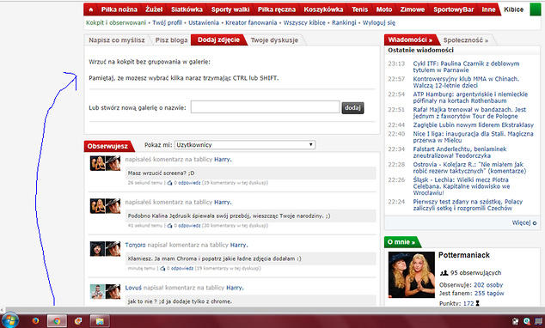This screenshot has height=328, width=545.
Task: Open the Piłka nożna menu
Action: coord(119,9)
